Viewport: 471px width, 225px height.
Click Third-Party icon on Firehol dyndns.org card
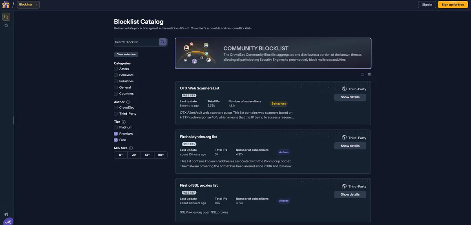(x=344, y=138)
